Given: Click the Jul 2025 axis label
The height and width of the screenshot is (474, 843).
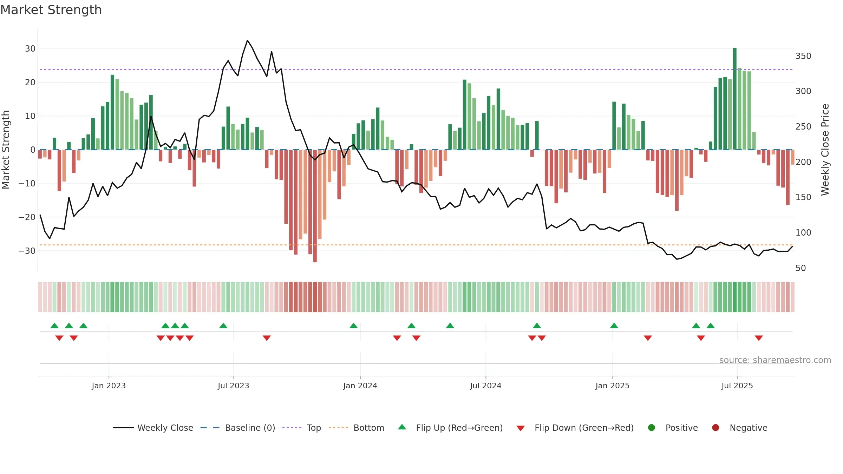Looking at the screenshot, I should 737,386.
